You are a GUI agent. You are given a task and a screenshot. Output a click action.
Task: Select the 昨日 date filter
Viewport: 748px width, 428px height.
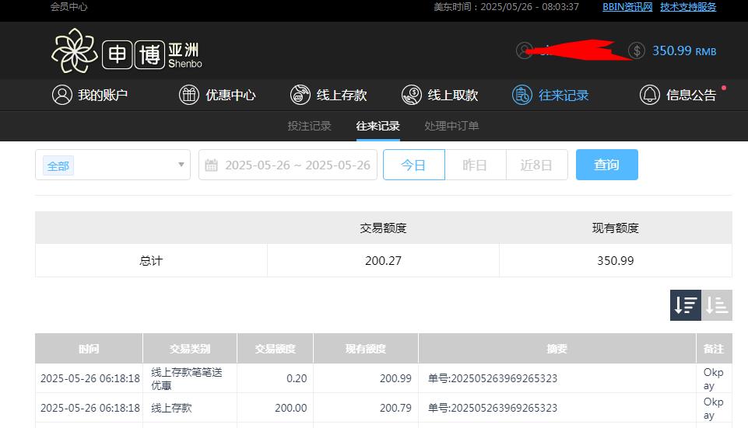point(475,165)
